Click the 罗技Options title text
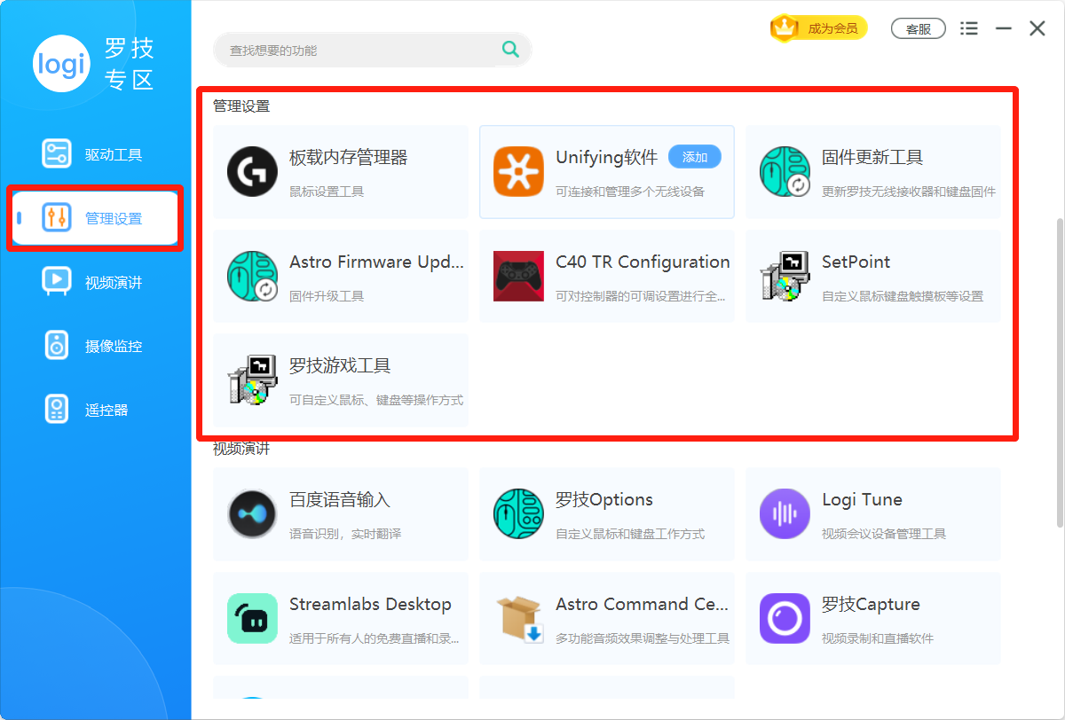The width and height of the screenshot is (1065, 720). tap(604, 500)
